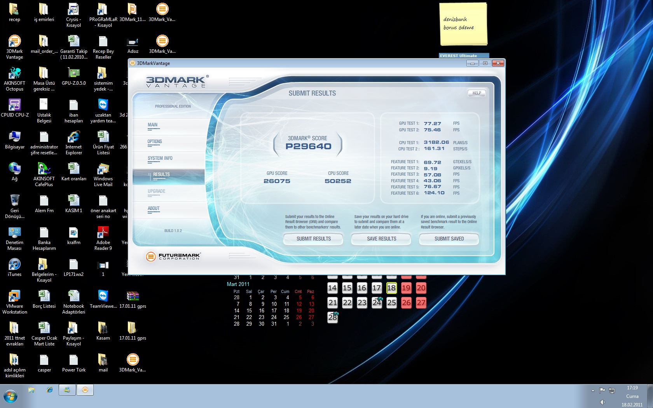Open the Action Center flag tray icon
The height and width of the screenshot is (408, 653).
pyautogui.click(x=602, y=391)
